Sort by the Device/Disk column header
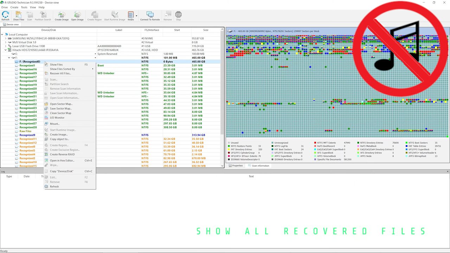The height and width of the screenshot is (253, 450). [49, 30]
